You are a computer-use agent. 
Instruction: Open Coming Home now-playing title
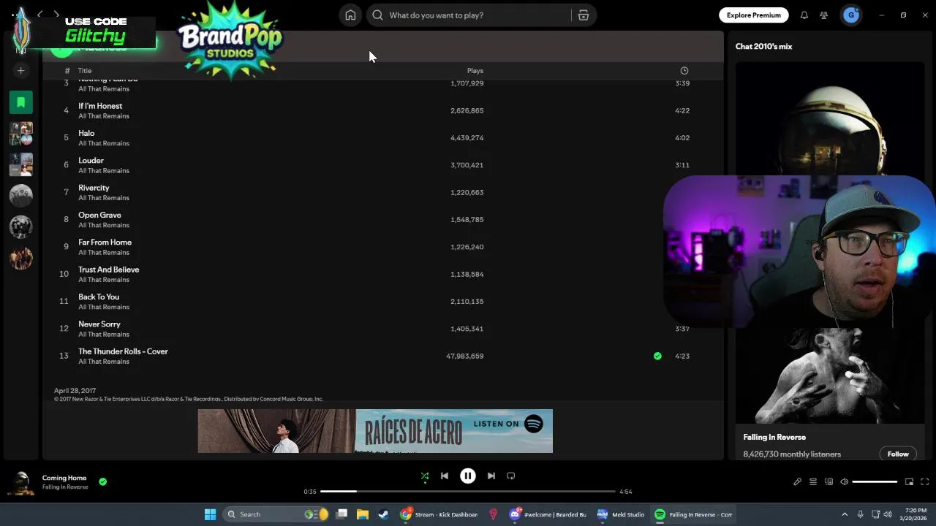pos(64,478)
